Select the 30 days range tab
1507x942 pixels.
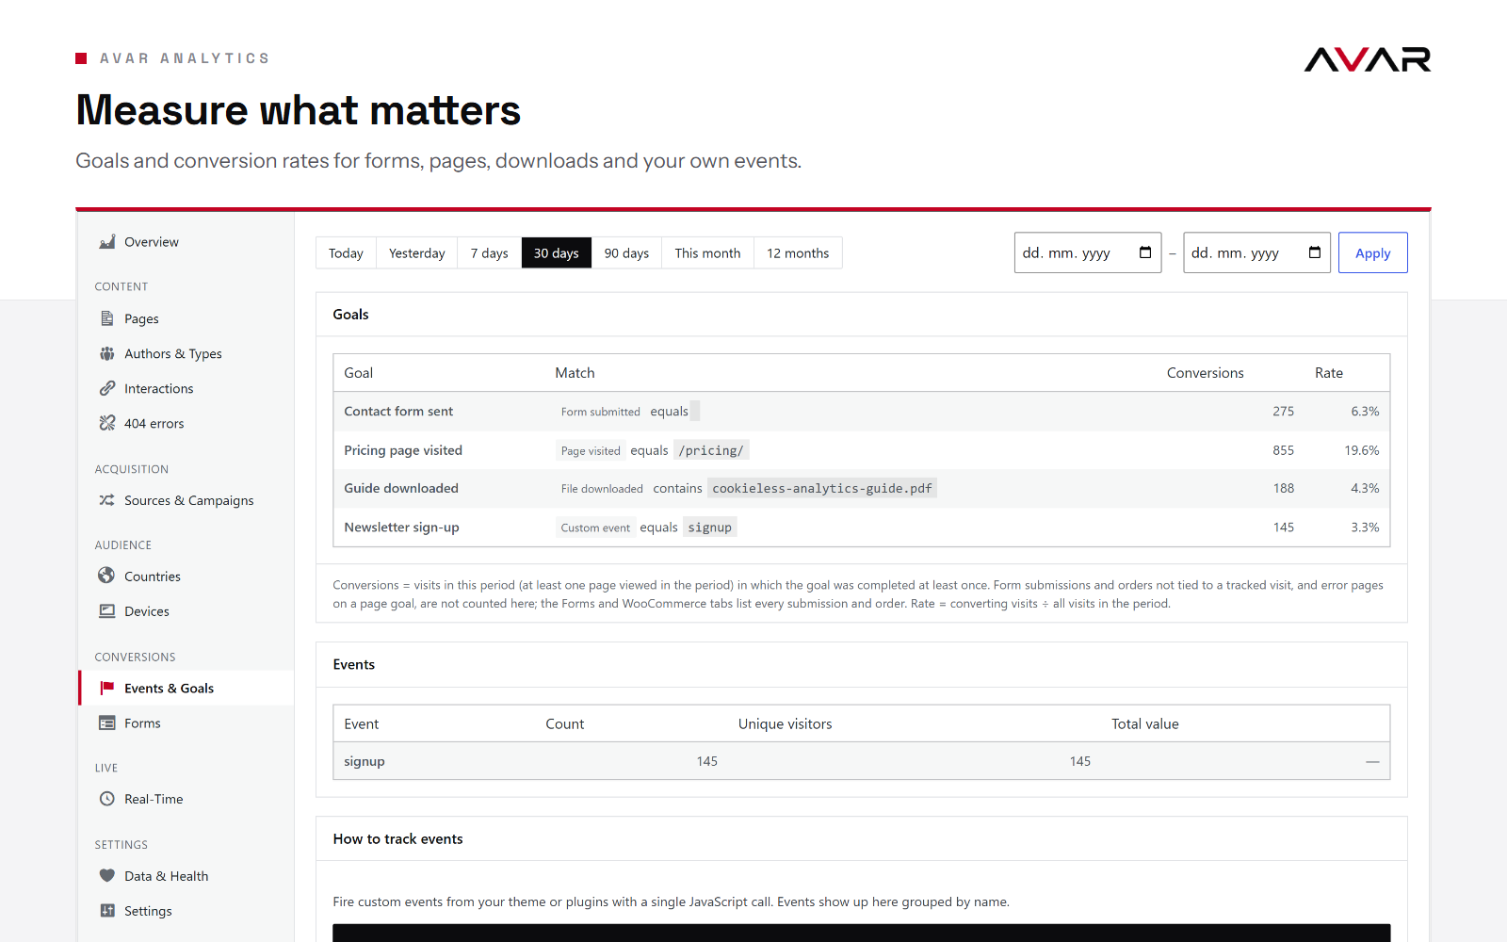click(557, 252)
